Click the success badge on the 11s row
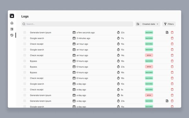 point(149,38)
